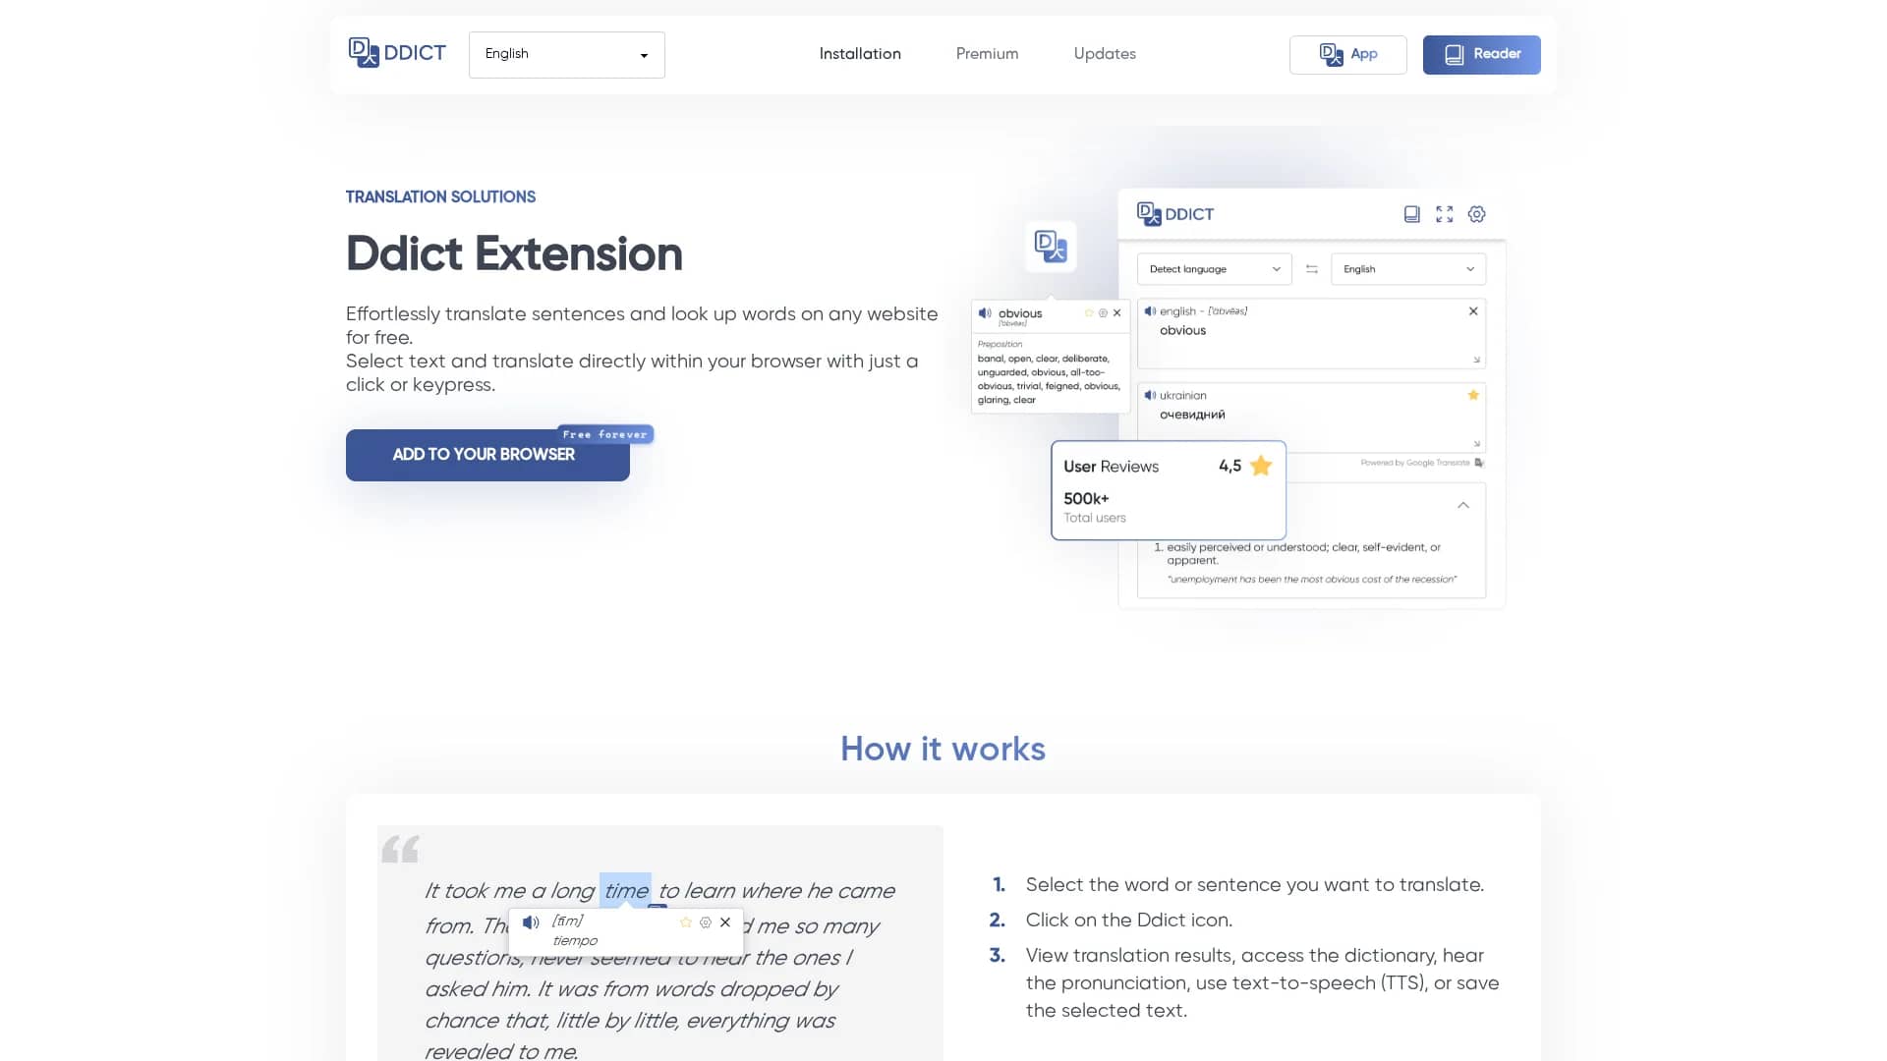Click the resize handle of the source text box
Image resolution: width=1887 pixels, height=1061 pixels.
pyautogui.click(x=1476, y=360)
